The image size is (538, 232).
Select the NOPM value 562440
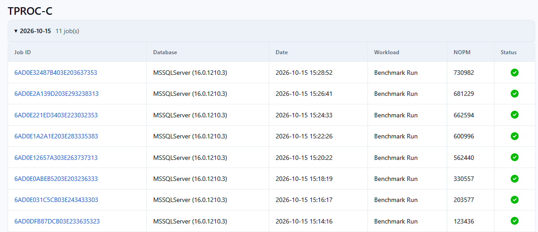pyautogui.click(x=464, y=158)
